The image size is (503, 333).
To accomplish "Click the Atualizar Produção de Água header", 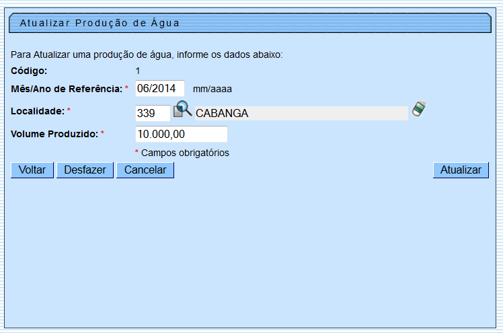I will click(100, 23).
